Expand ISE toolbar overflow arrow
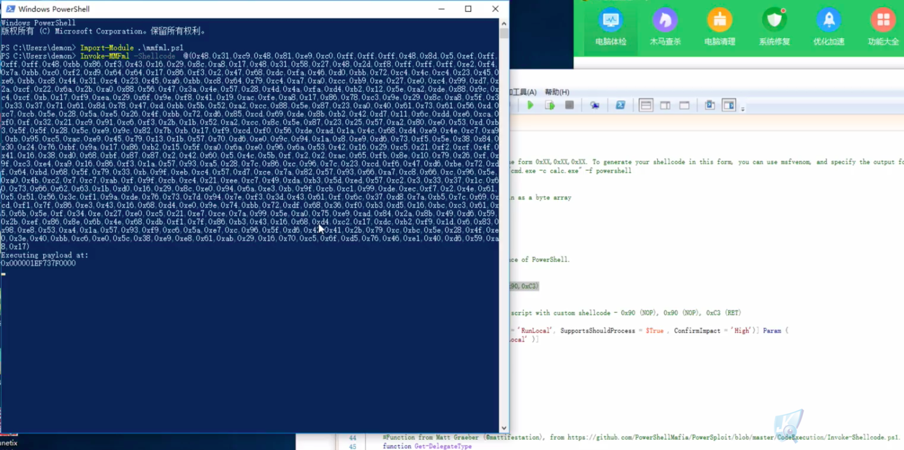The height and width of the screenshot is (450, 904). coord(742,109)
